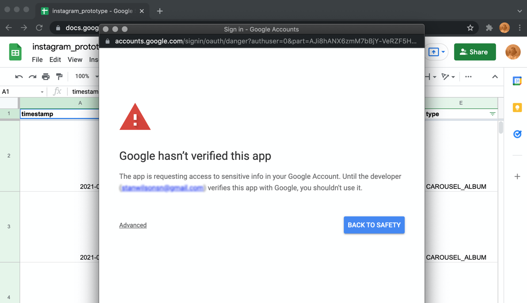Select the Paint format tool

click(x=59, y=77)
